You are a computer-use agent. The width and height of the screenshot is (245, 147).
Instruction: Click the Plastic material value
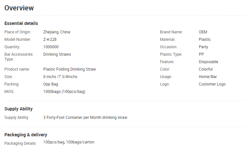[x=205, y=40]
